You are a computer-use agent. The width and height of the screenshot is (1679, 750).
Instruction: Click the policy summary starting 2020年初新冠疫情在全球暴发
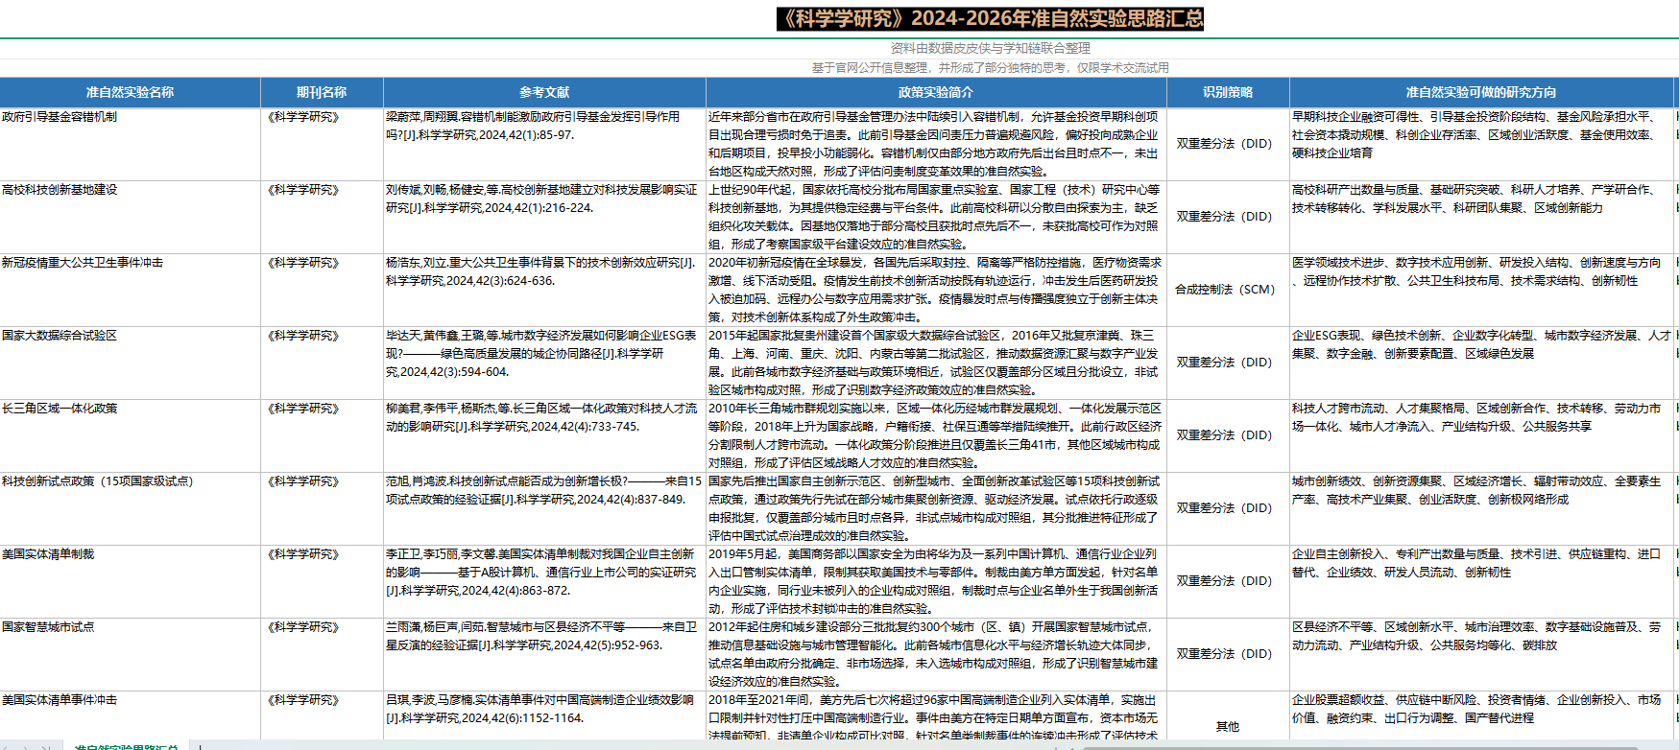936,290
